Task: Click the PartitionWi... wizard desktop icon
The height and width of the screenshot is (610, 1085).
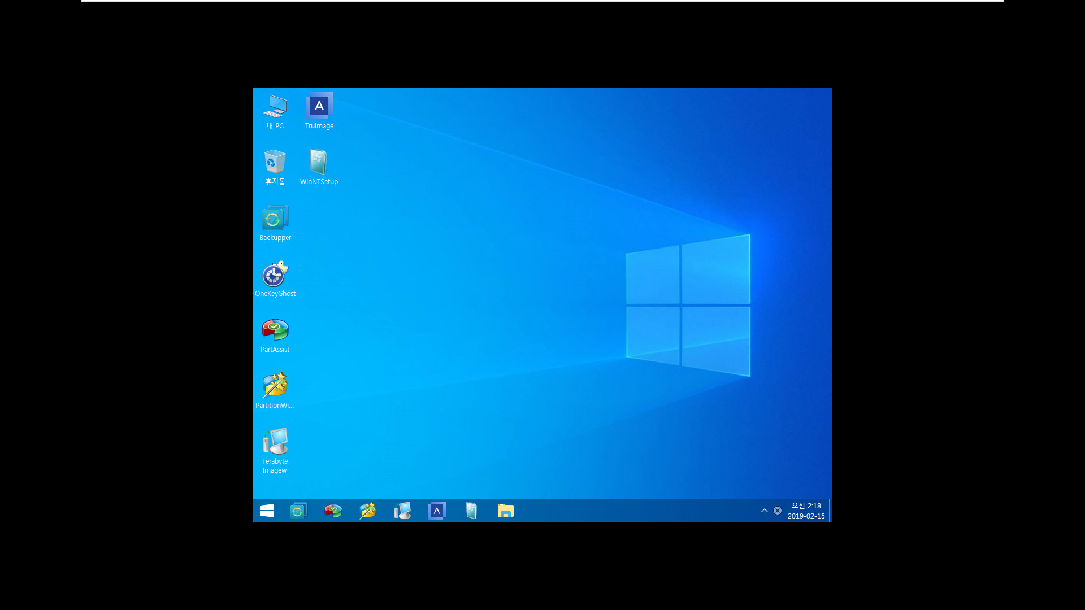Action: 275,391
